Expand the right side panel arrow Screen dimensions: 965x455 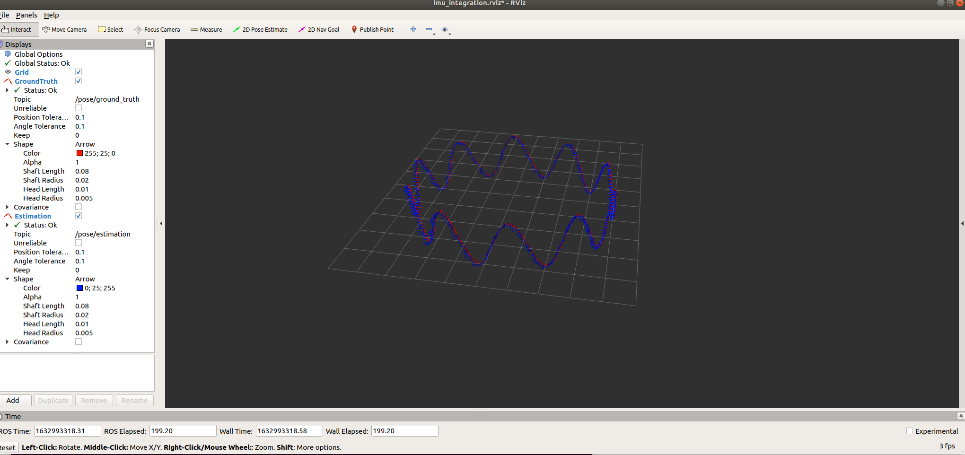[962, 223]
